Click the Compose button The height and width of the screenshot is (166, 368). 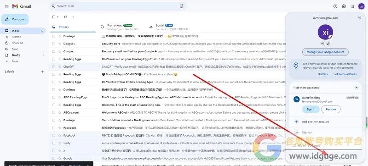click(15, 19)
